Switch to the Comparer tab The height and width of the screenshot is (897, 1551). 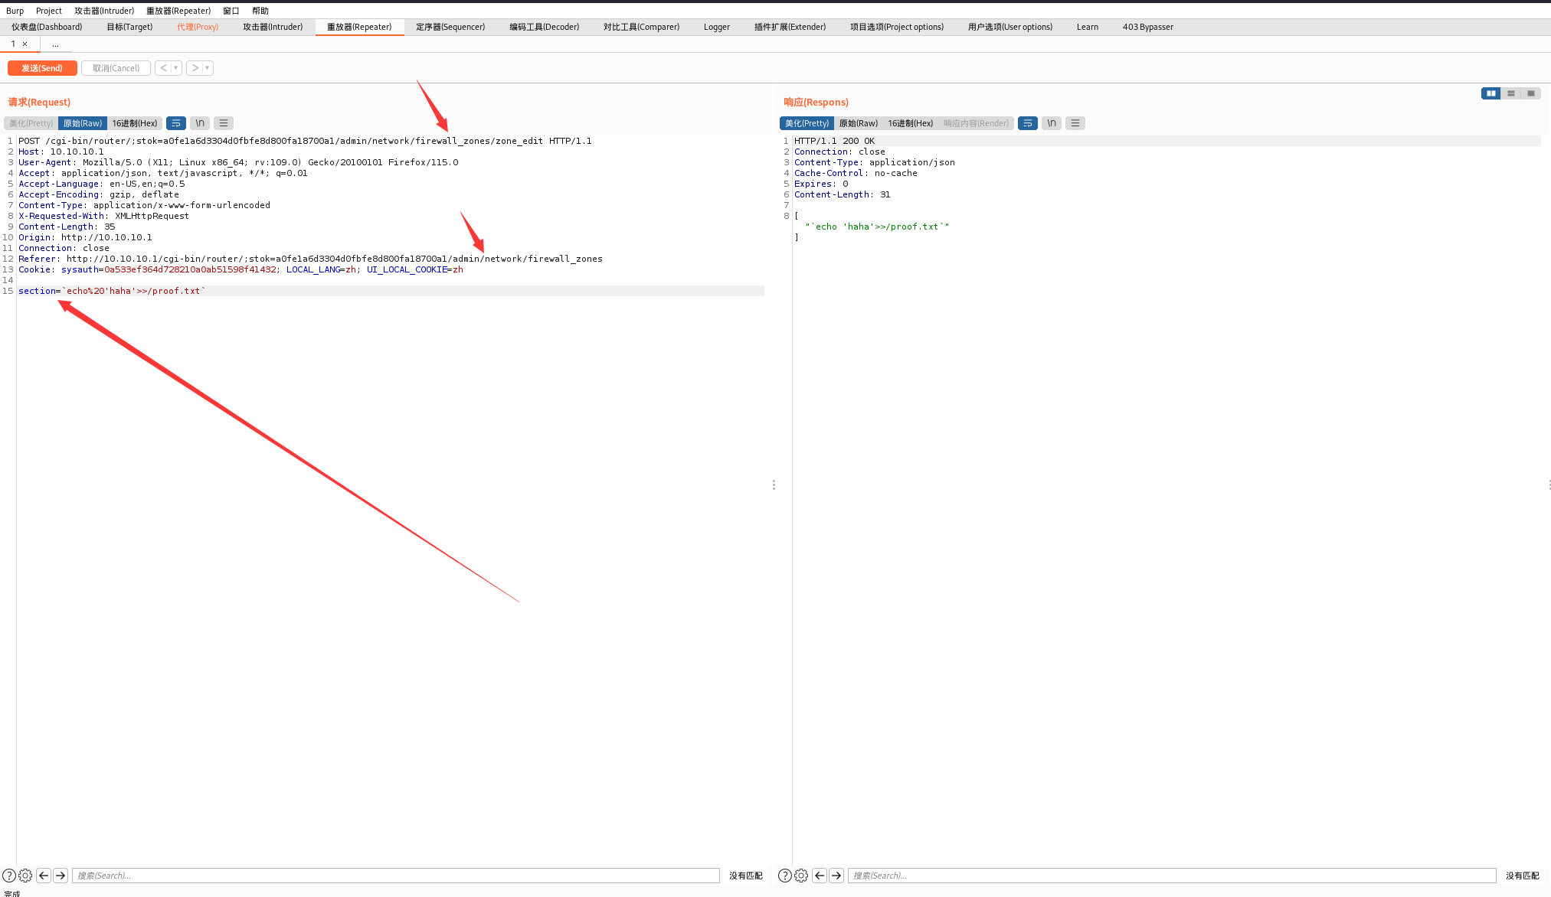[x=641, y=27]
